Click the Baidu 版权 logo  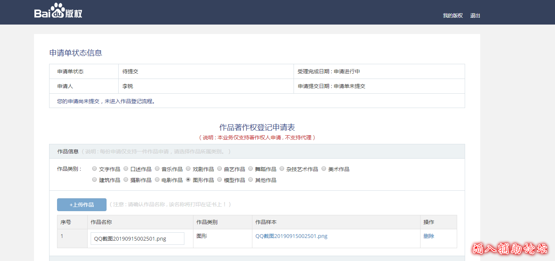(x=58, y=12)
